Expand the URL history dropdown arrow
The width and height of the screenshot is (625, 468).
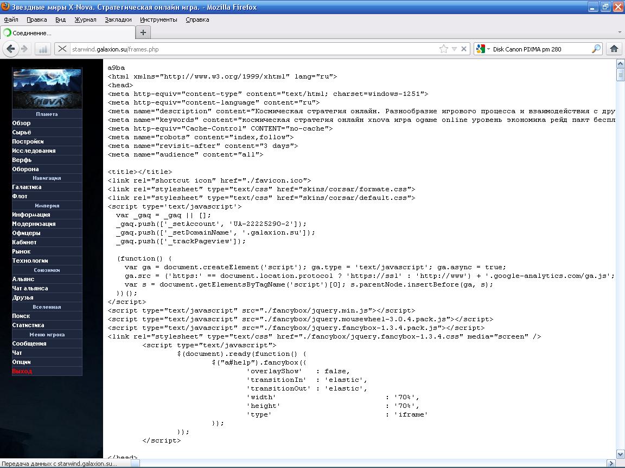click(454, 49)
